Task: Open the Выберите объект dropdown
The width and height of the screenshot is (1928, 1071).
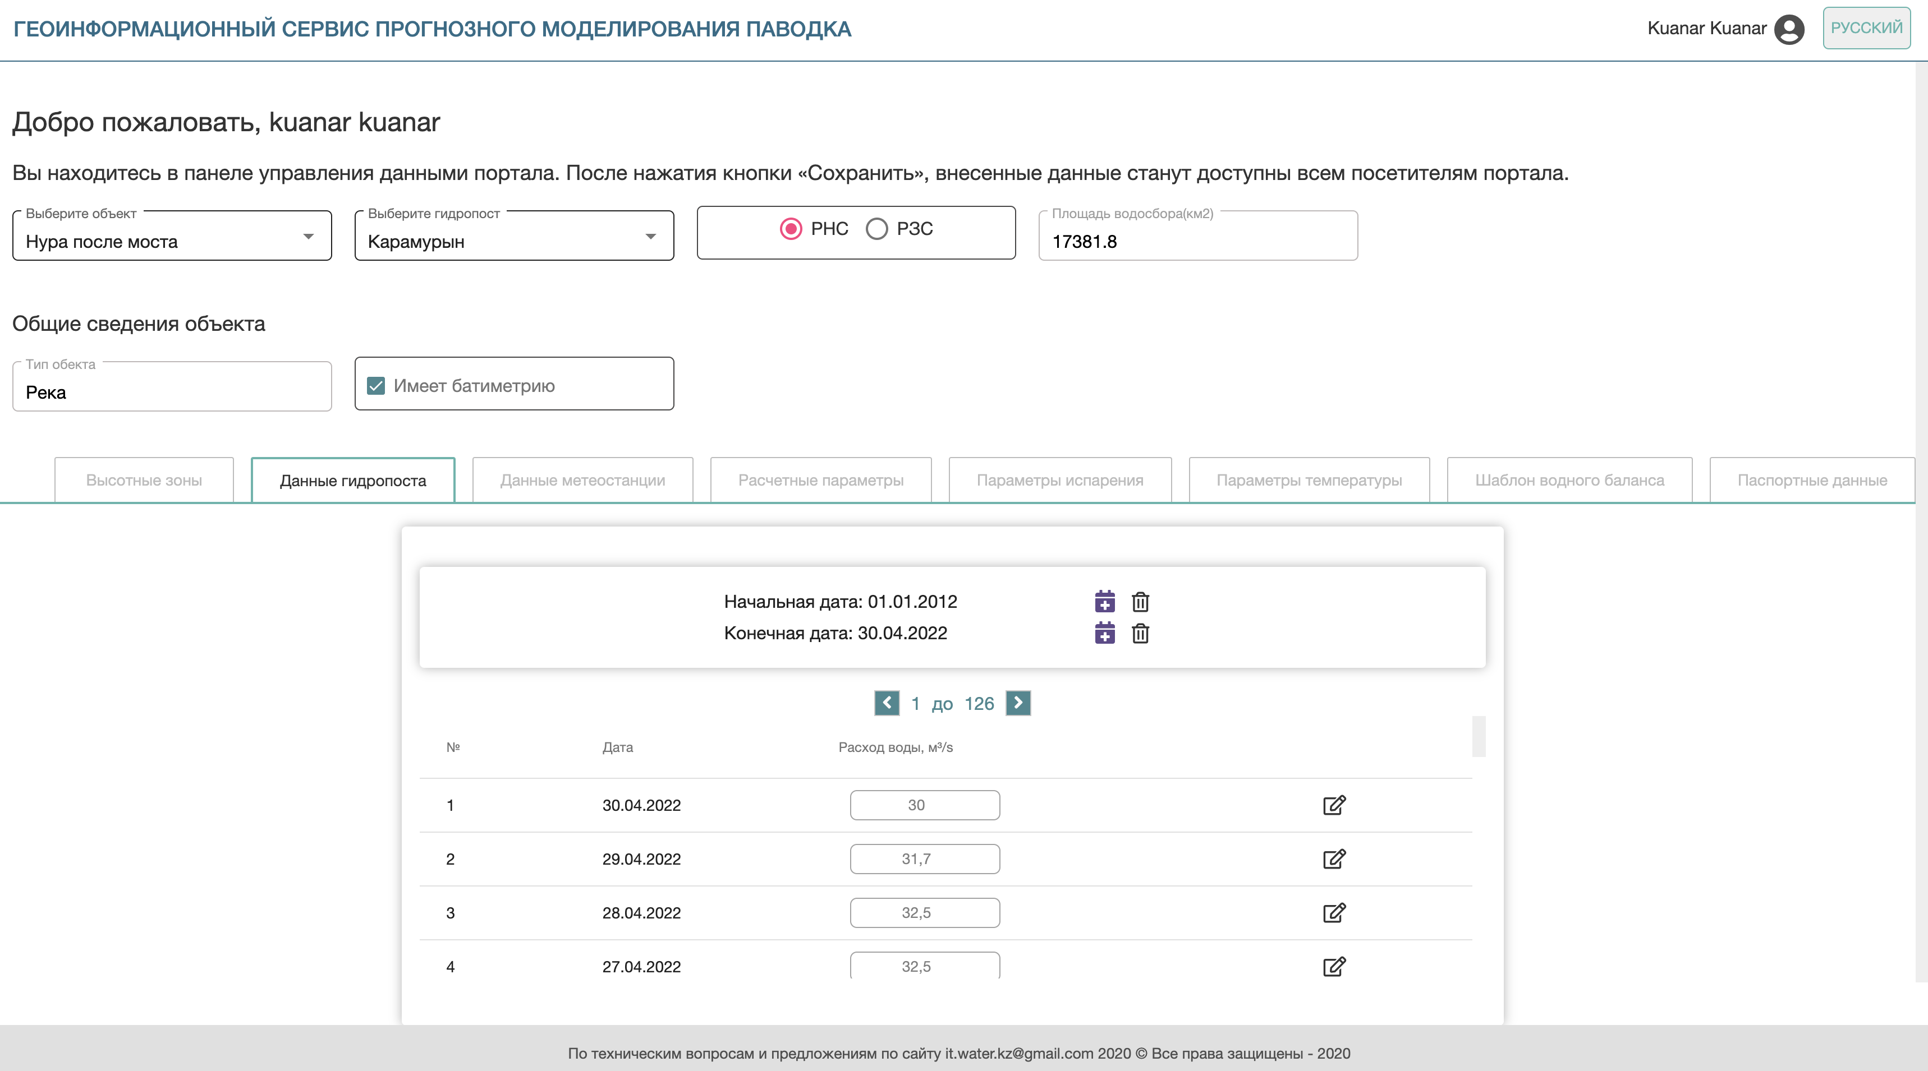Action: 171,241
